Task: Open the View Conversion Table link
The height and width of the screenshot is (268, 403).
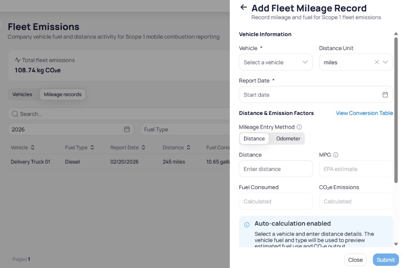Action: coord(364,113)
